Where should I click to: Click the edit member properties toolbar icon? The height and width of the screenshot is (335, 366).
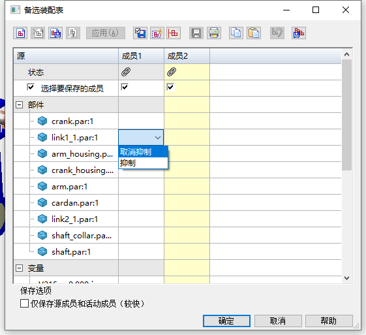click(x=73, y=33)
